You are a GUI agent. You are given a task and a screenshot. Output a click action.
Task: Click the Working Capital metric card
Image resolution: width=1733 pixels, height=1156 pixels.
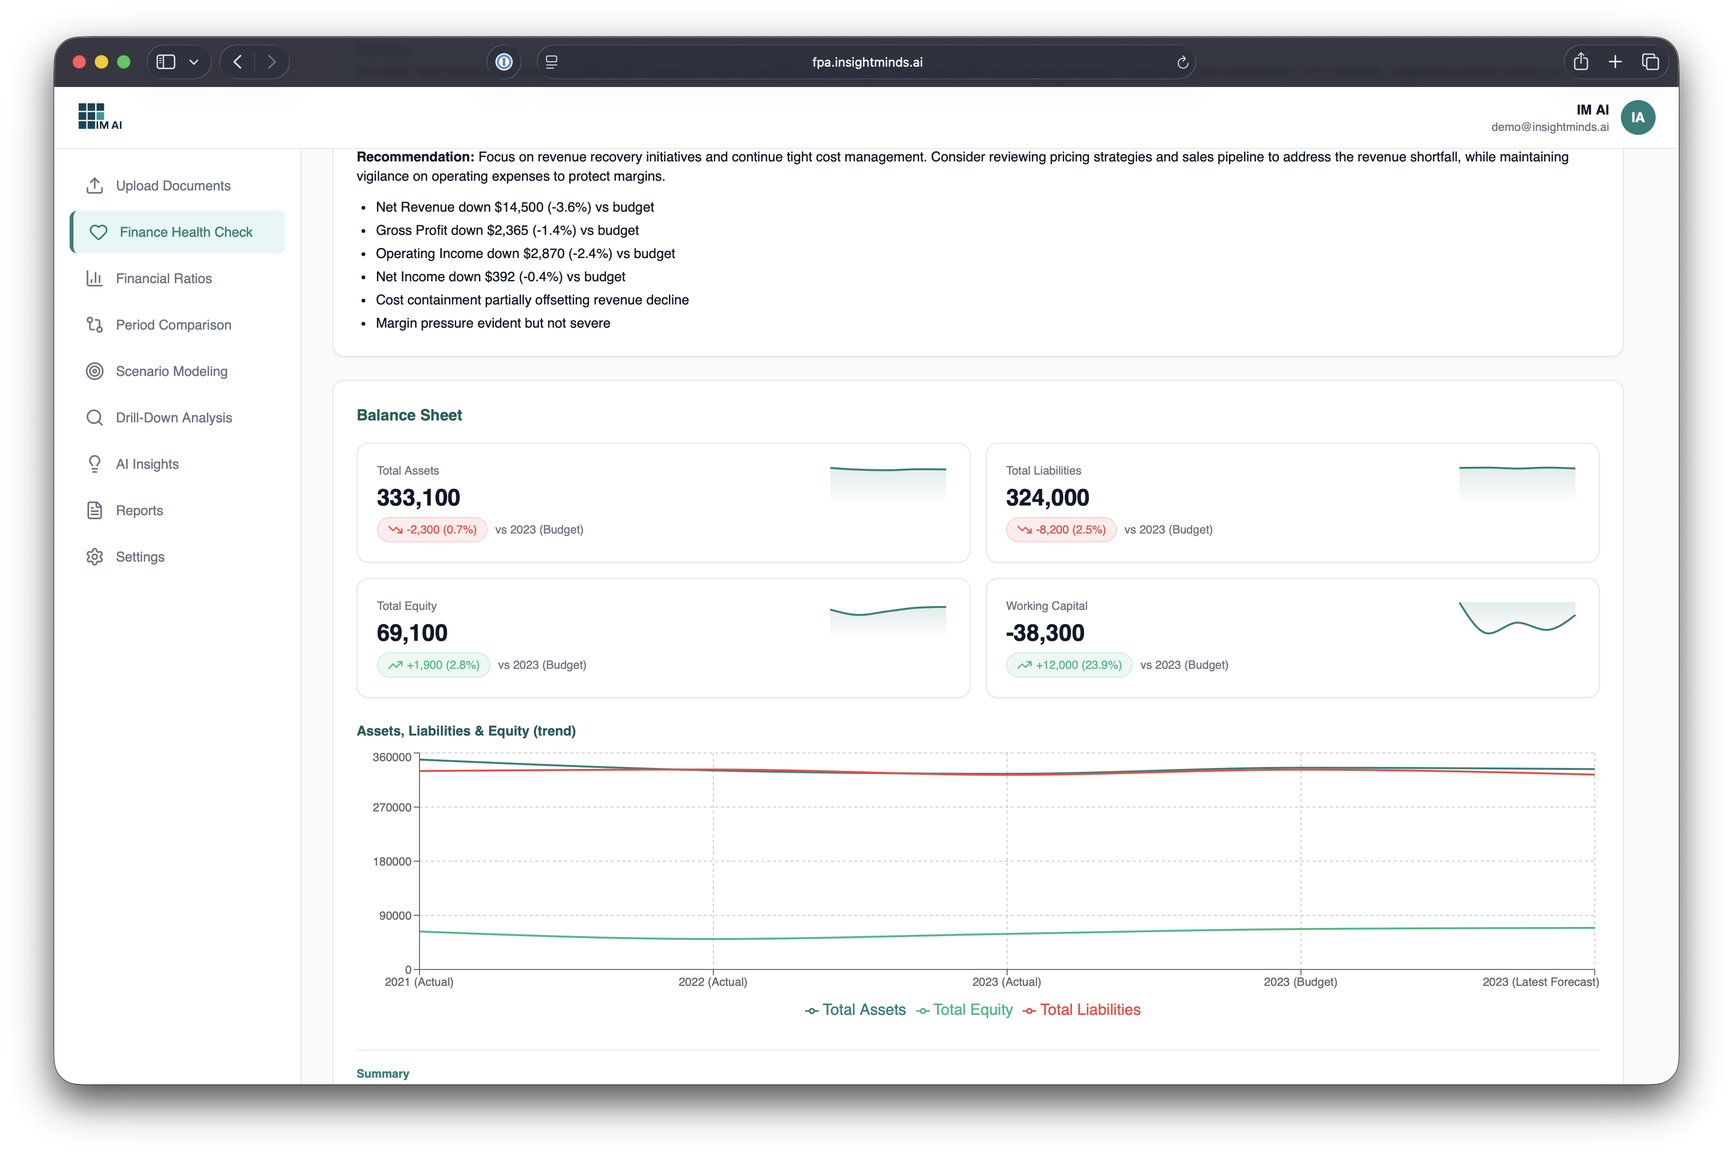click(x=1291, y=638)
